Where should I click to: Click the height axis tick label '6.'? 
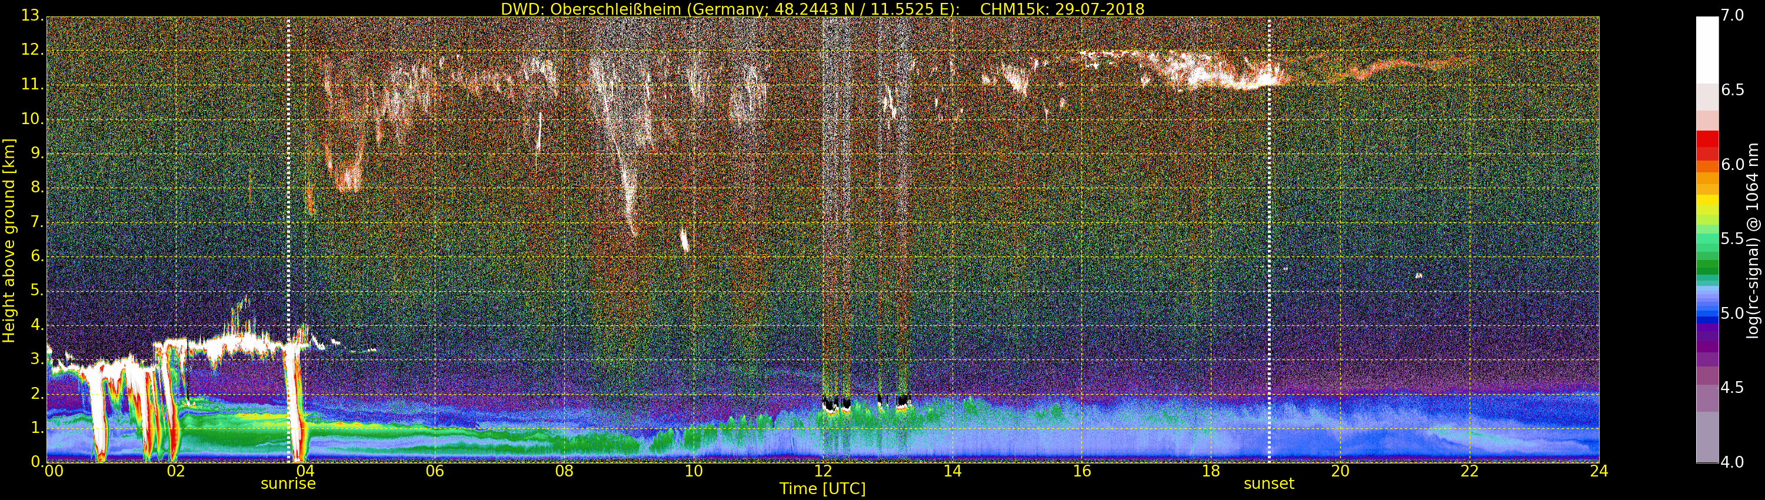click(37, 255)
